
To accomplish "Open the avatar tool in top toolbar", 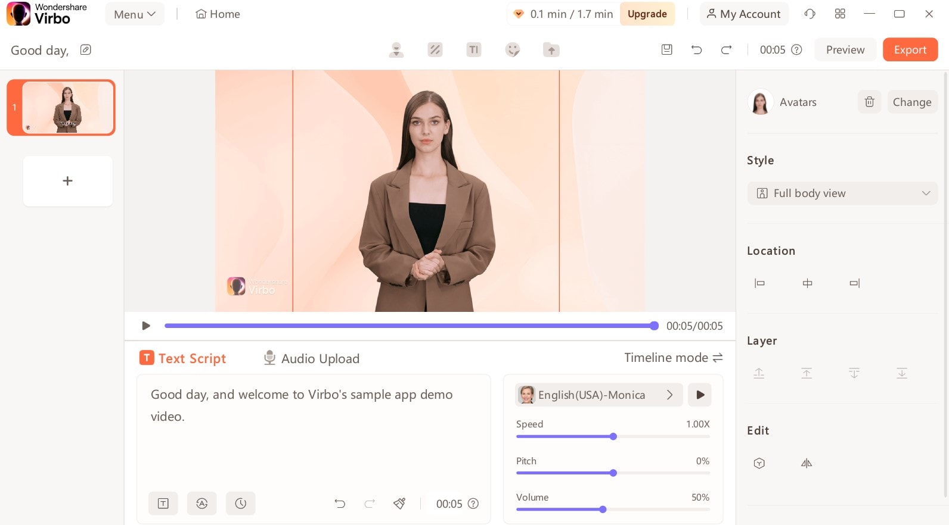I will coord(396,50).
